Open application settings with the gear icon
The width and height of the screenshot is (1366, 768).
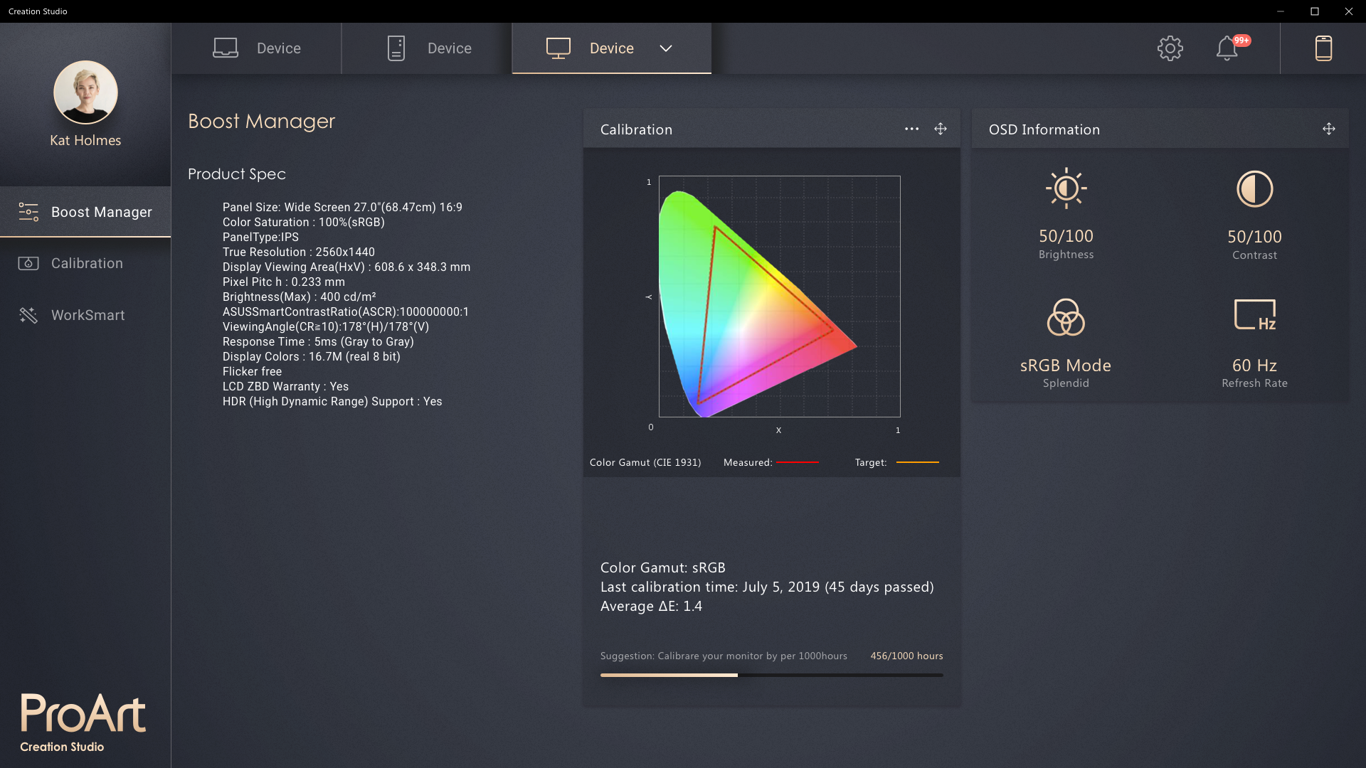point(1170,48)
